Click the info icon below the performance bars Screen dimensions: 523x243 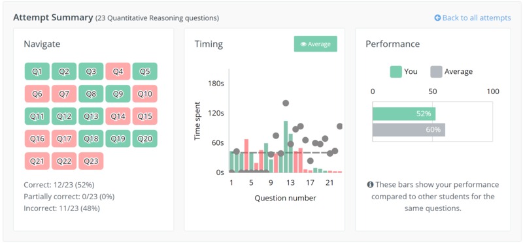(370, 185)
